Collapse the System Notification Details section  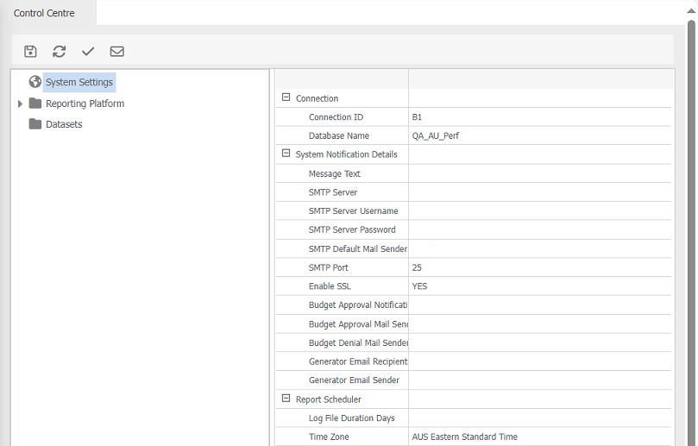[x=286, y=153]
